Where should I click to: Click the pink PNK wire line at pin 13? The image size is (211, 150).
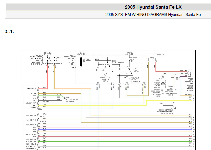click(x=114, y=125)
